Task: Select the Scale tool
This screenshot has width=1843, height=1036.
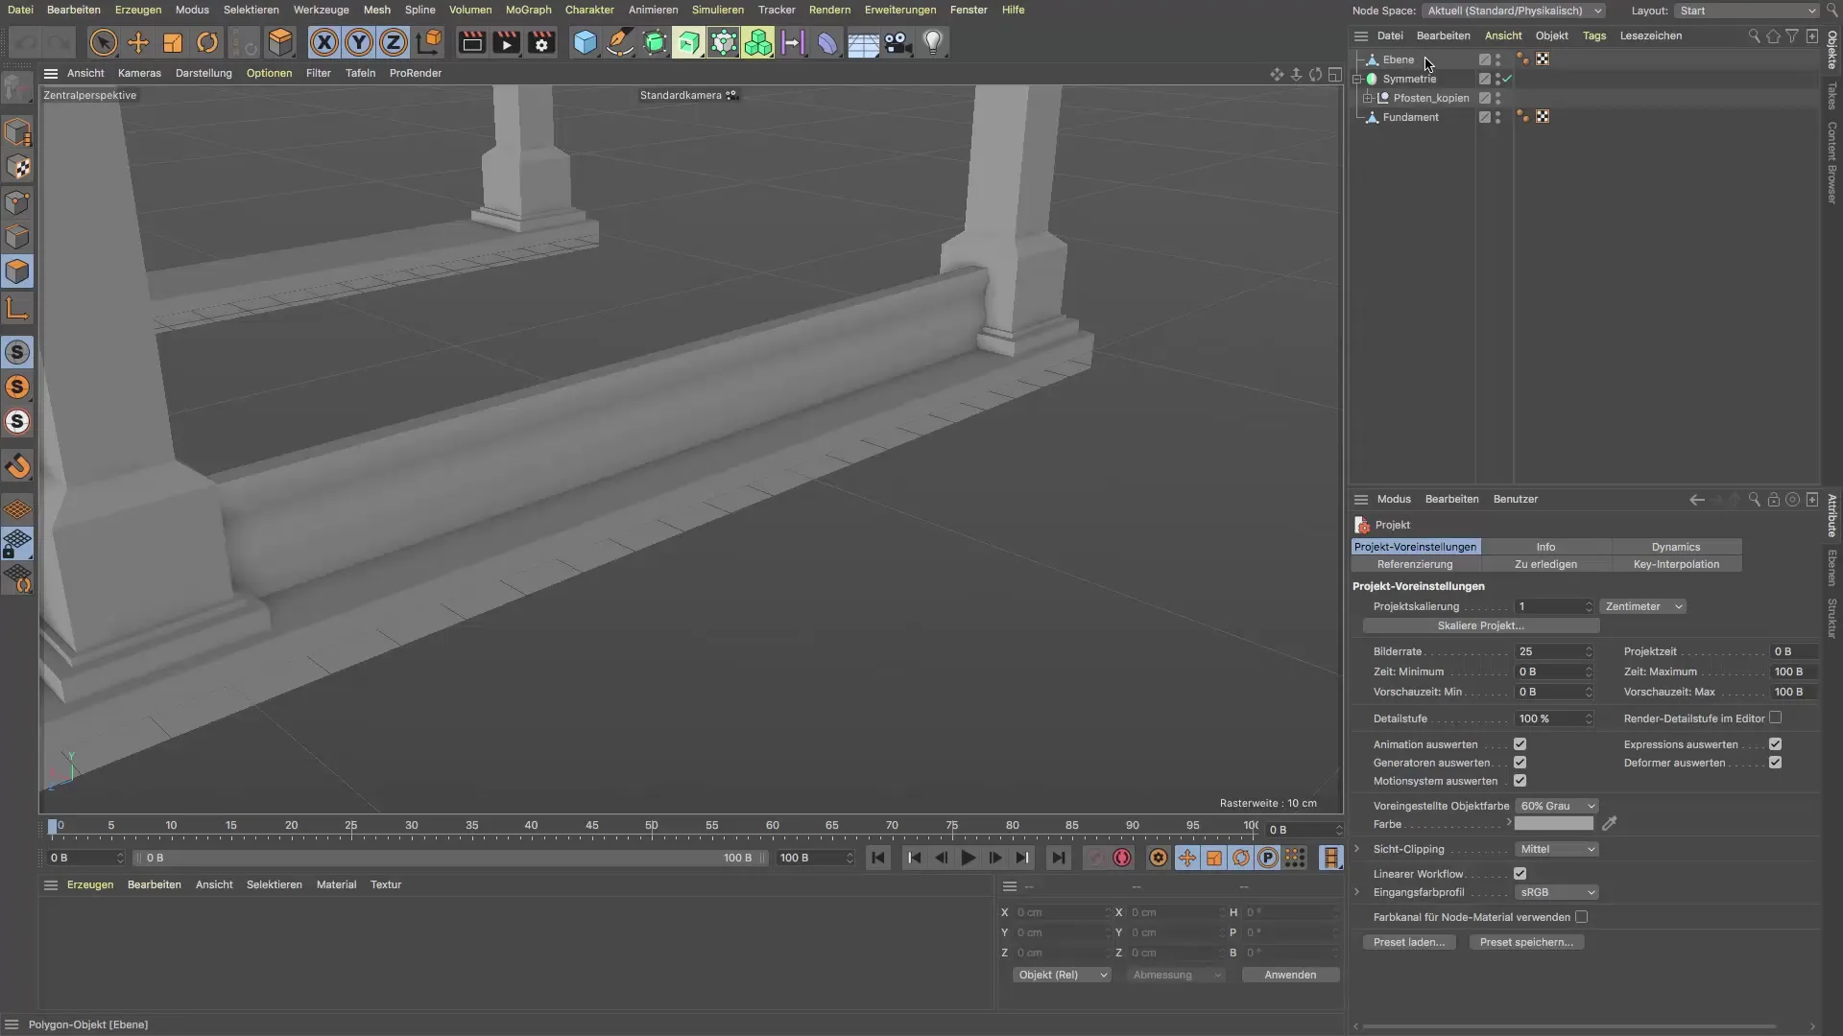Action: click(x=173, y=42)
